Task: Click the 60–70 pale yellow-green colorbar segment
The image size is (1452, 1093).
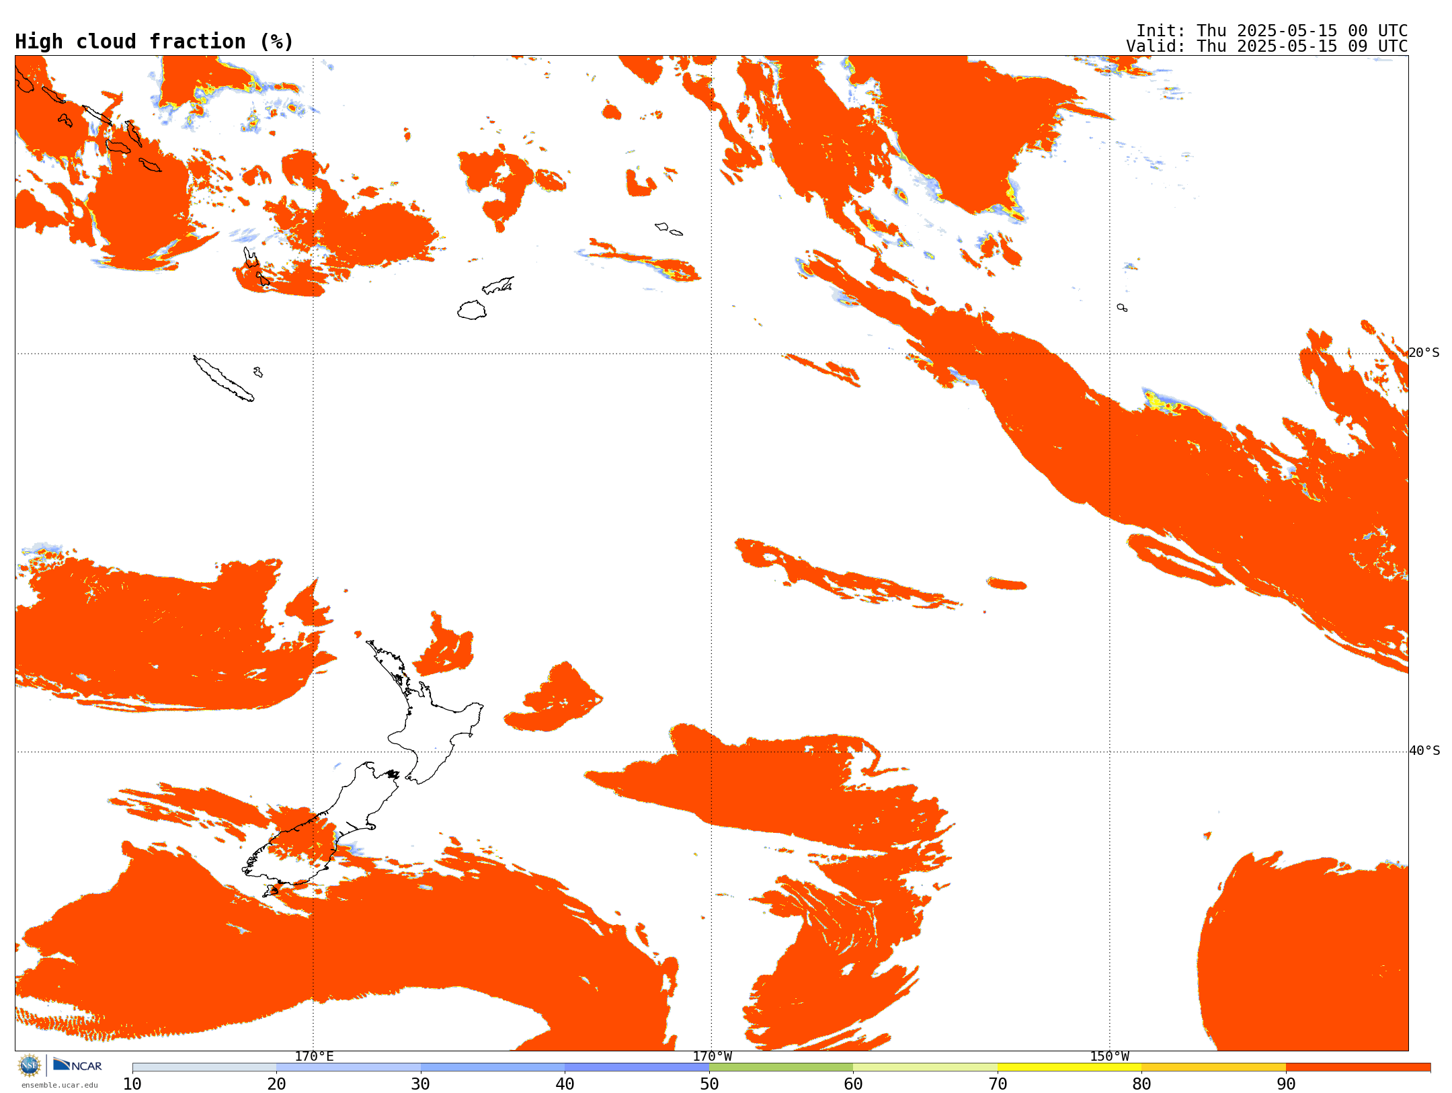Action: click(x=925, y=1067)
